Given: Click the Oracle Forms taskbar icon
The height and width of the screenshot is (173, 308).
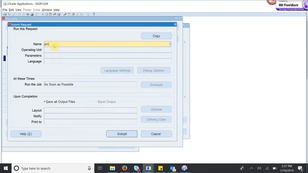Looking at the screenshot, I should coord(149,168).
